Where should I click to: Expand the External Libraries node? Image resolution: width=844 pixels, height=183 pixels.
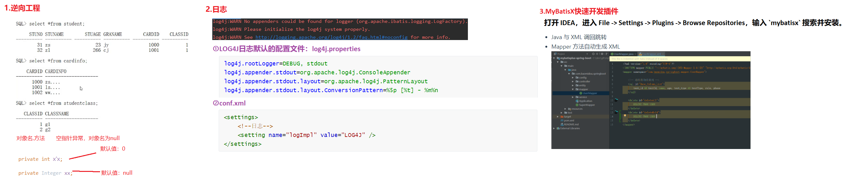(554, 128)
